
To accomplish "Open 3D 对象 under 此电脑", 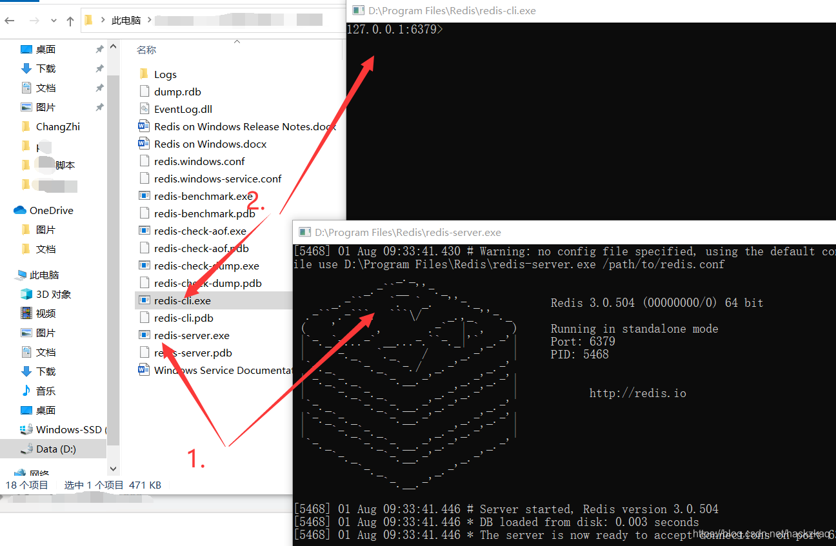I will [54, 294].
